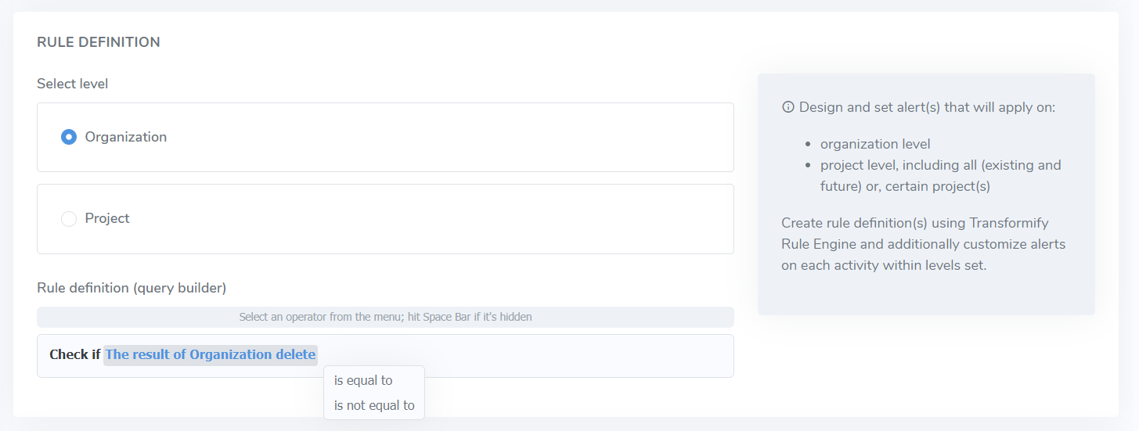Image resolution: width=1139 pixels, height=431 pixels.
Task: Click empty area of Organization option card
Action: (450, 137)
